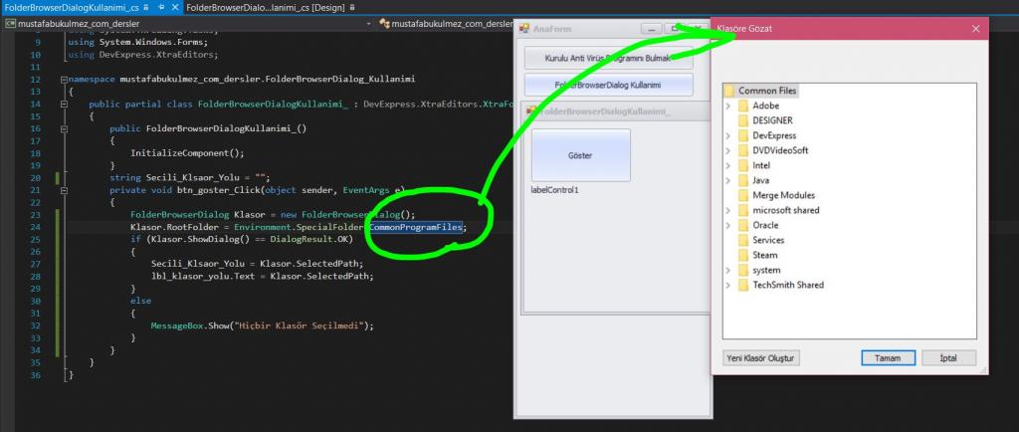Select the microsoft shared folder icon
The height and width of the screenshot is (432, 1019).
tap(743, 210)
